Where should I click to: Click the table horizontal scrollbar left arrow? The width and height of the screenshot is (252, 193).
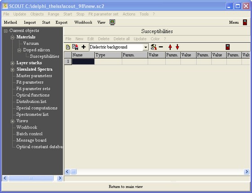point(67,171)
